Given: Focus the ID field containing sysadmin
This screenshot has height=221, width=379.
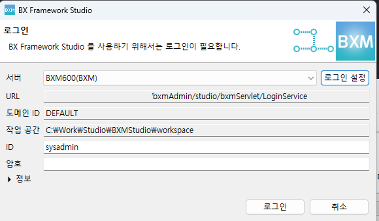Looking at the screenshot, I should (206, 147).
